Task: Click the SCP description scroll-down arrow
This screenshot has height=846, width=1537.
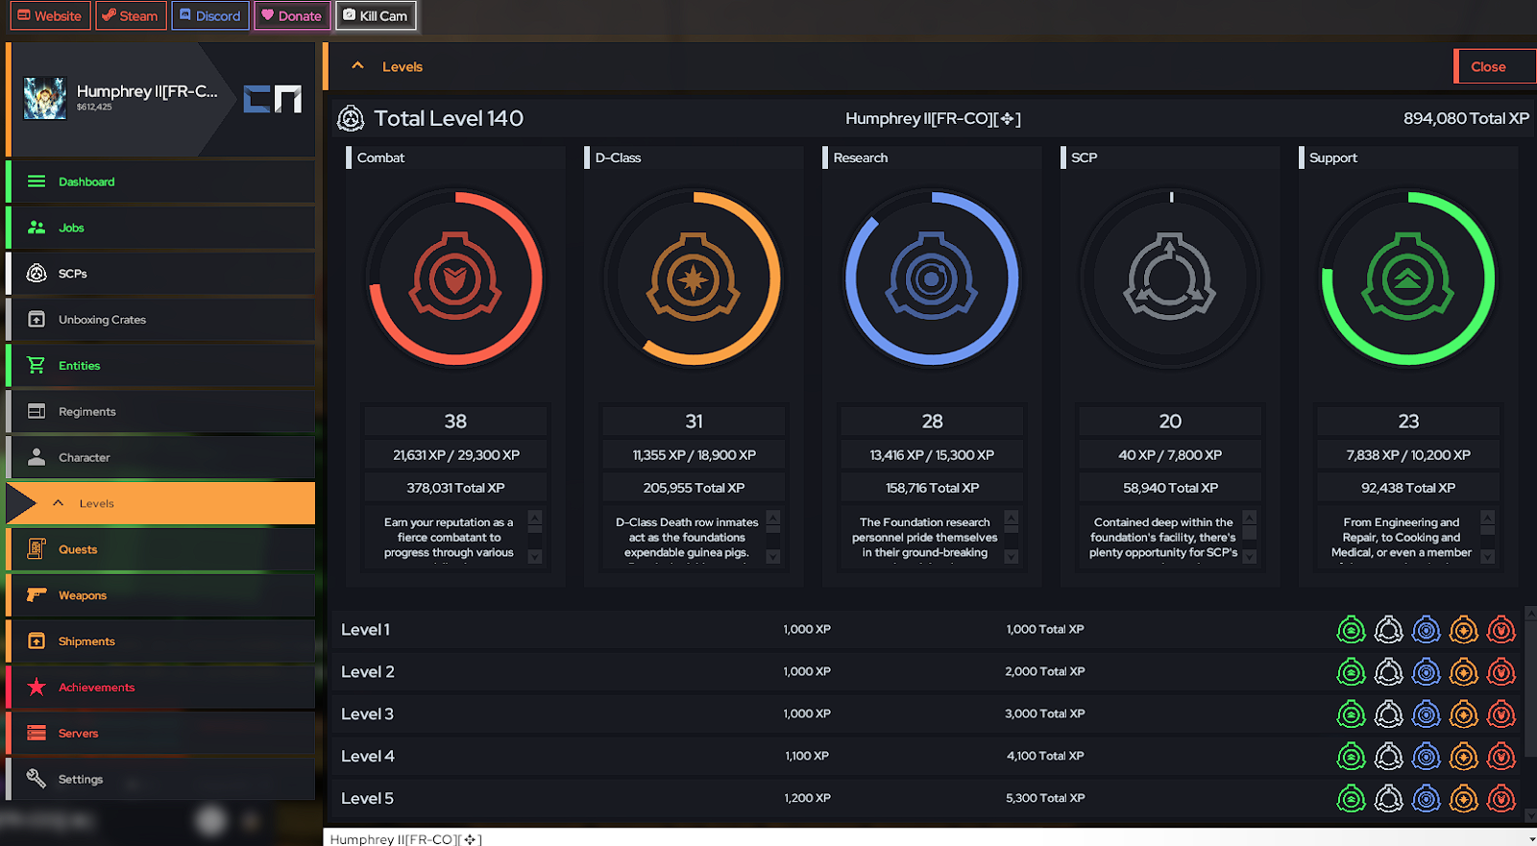Action: [1250, 557]
